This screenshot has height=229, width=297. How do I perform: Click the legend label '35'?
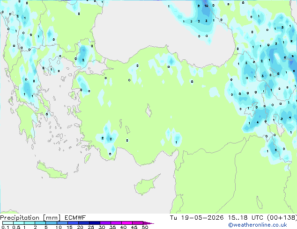pyautogui.click(x=112, y=227)
